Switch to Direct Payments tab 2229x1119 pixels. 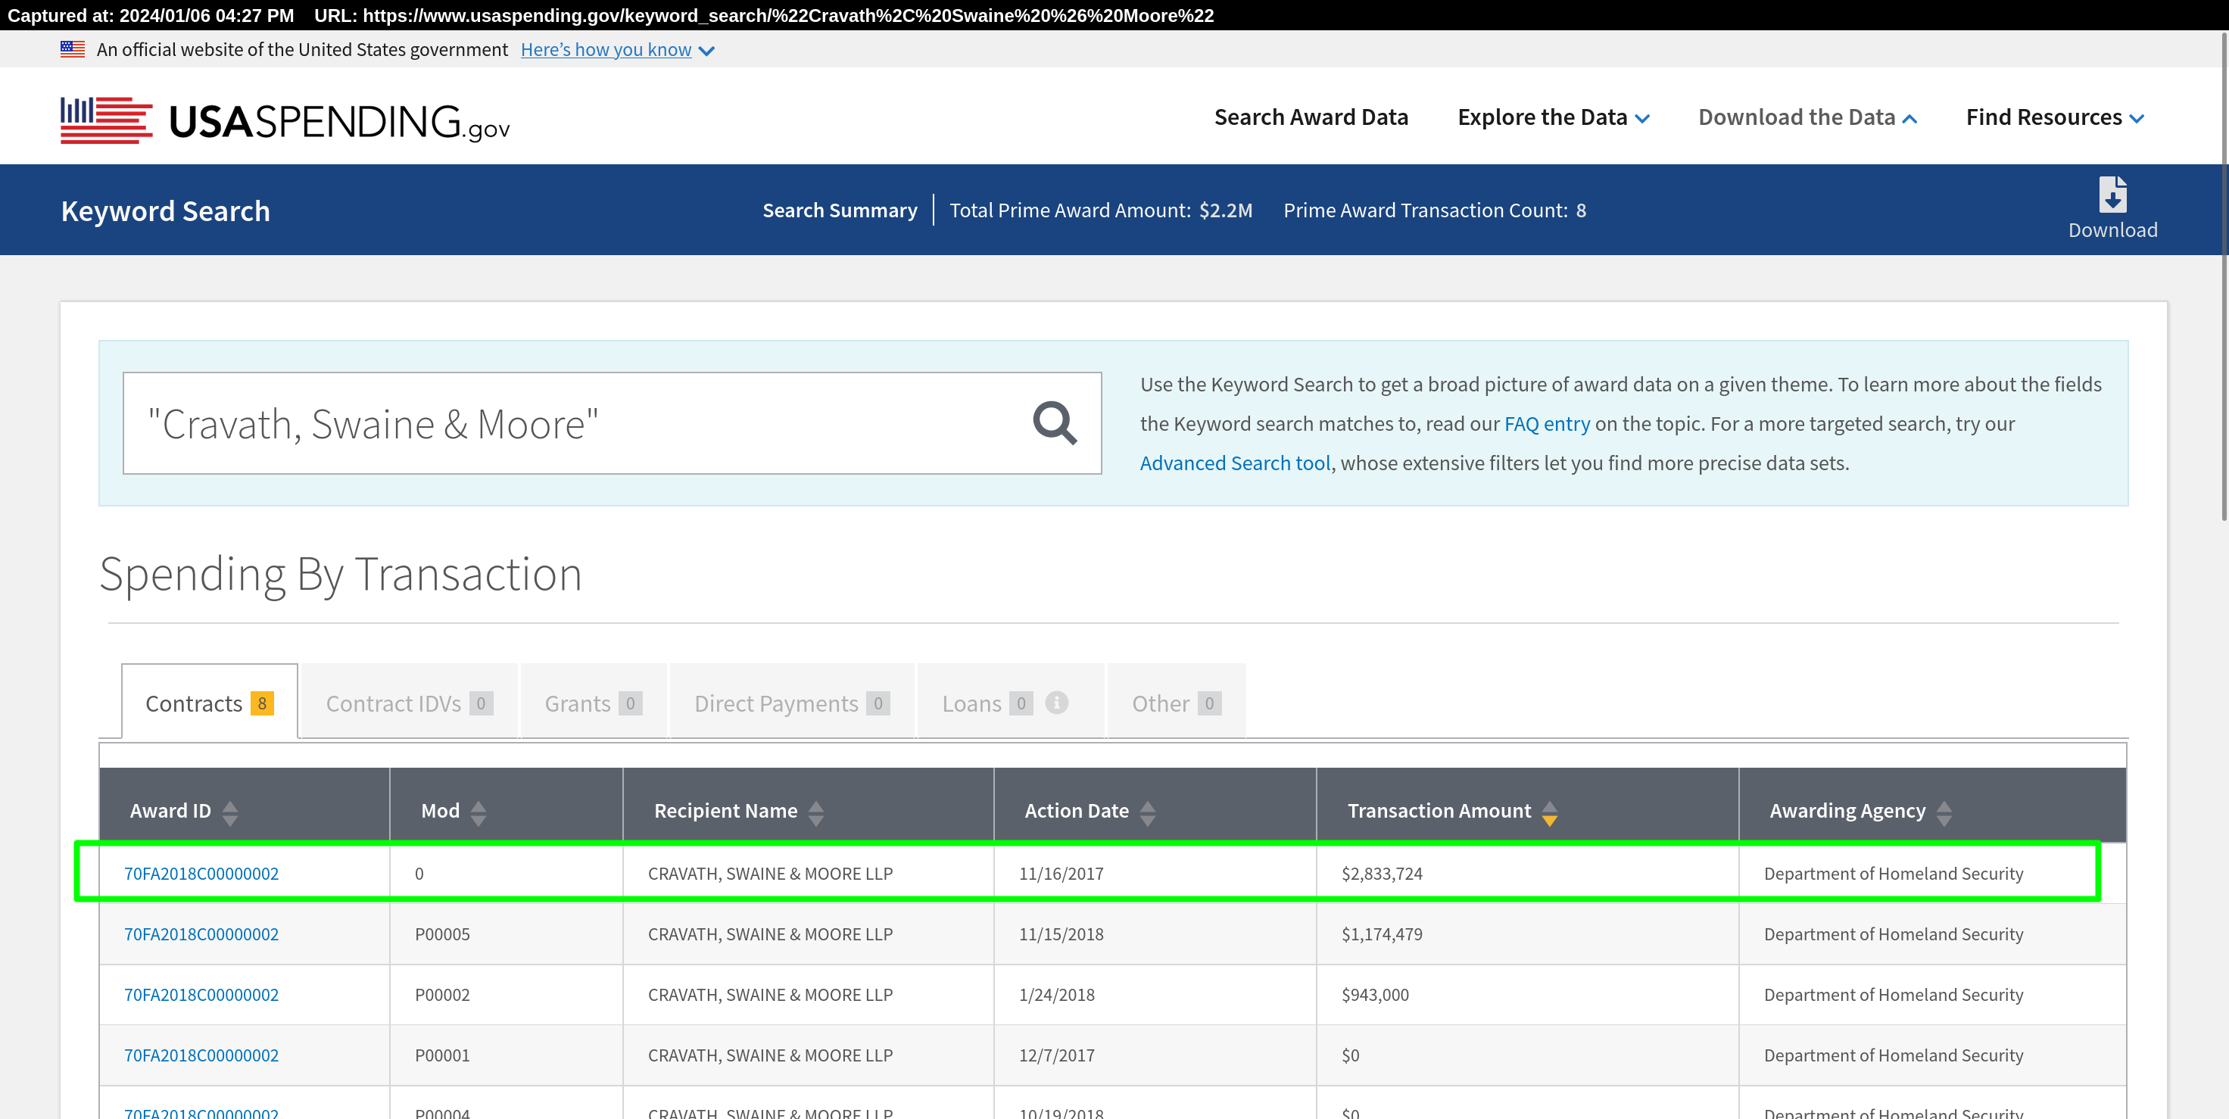[792, 702]
